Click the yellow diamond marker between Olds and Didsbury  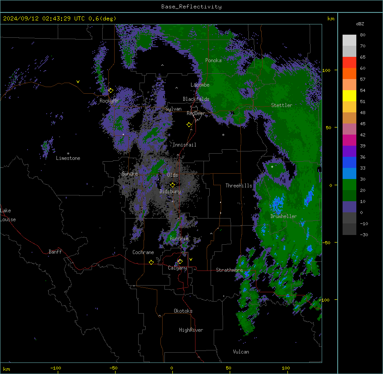[172, 185]
